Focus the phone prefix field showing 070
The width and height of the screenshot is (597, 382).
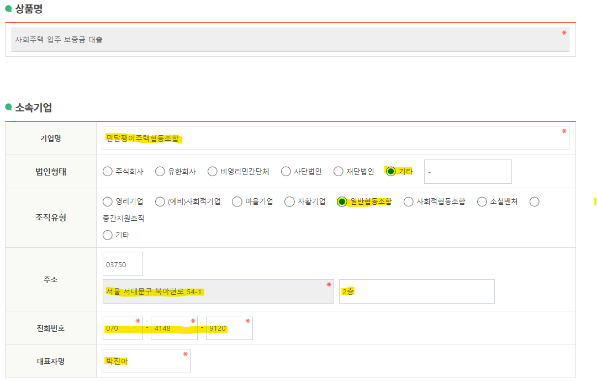coord(123,328)
